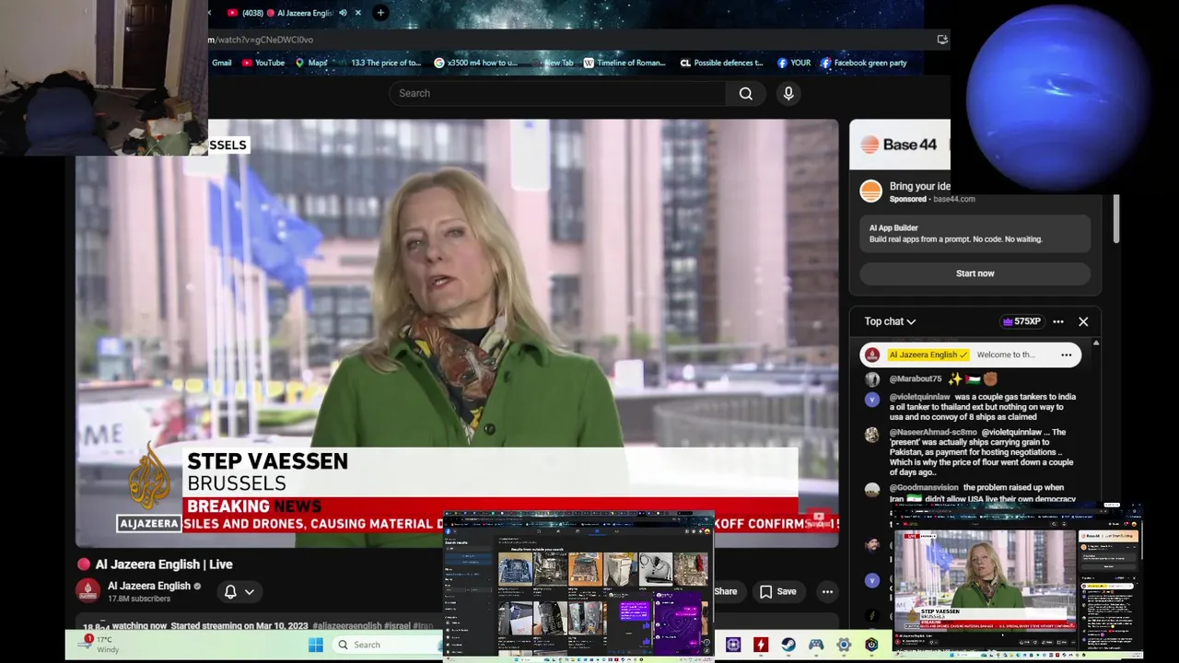Click the @NaseerAhmad-sc8mo username in chat

(933, 432)
